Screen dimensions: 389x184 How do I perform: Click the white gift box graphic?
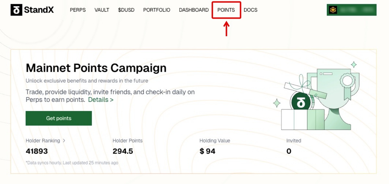click(x=293, y=119)
